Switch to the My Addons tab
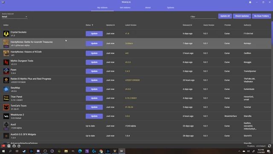This screenshot has height=154, width=273. coord(102,8)
